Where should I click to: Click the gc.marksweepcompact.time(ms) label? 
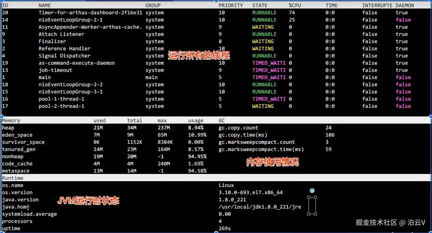click(261, 149)
